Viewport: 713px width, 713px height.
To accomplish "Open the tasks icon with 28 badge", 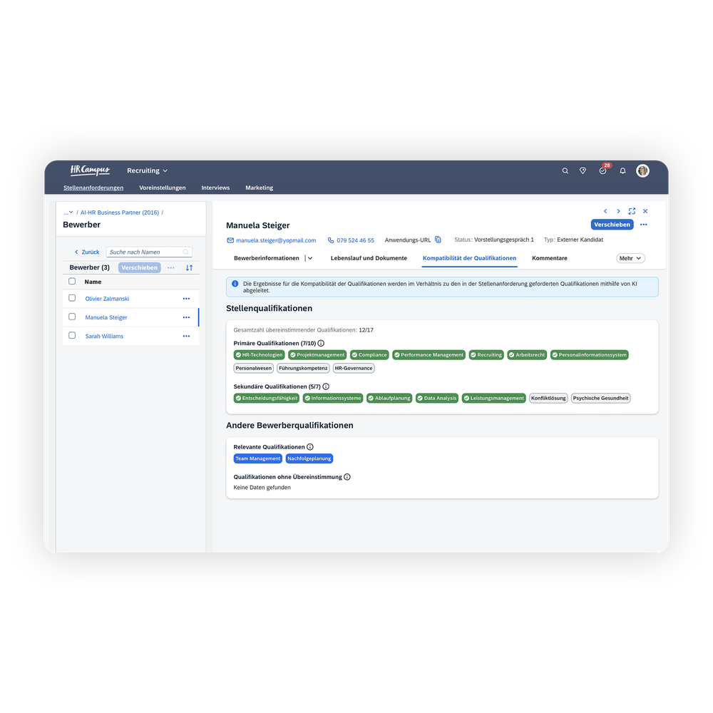I will (x=602, y=171).
